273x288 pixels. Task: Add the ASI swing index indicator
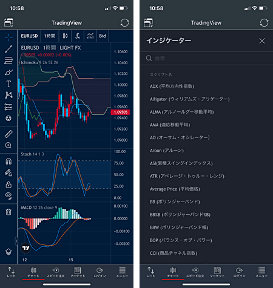pyautogui.click(x=181, y=163)
